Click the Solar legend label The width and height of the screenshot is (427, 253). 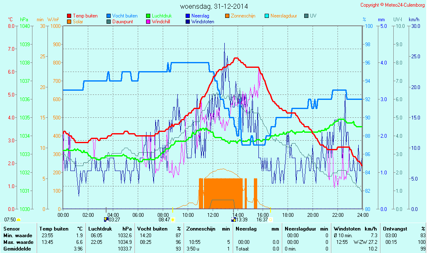click(78, 22)
